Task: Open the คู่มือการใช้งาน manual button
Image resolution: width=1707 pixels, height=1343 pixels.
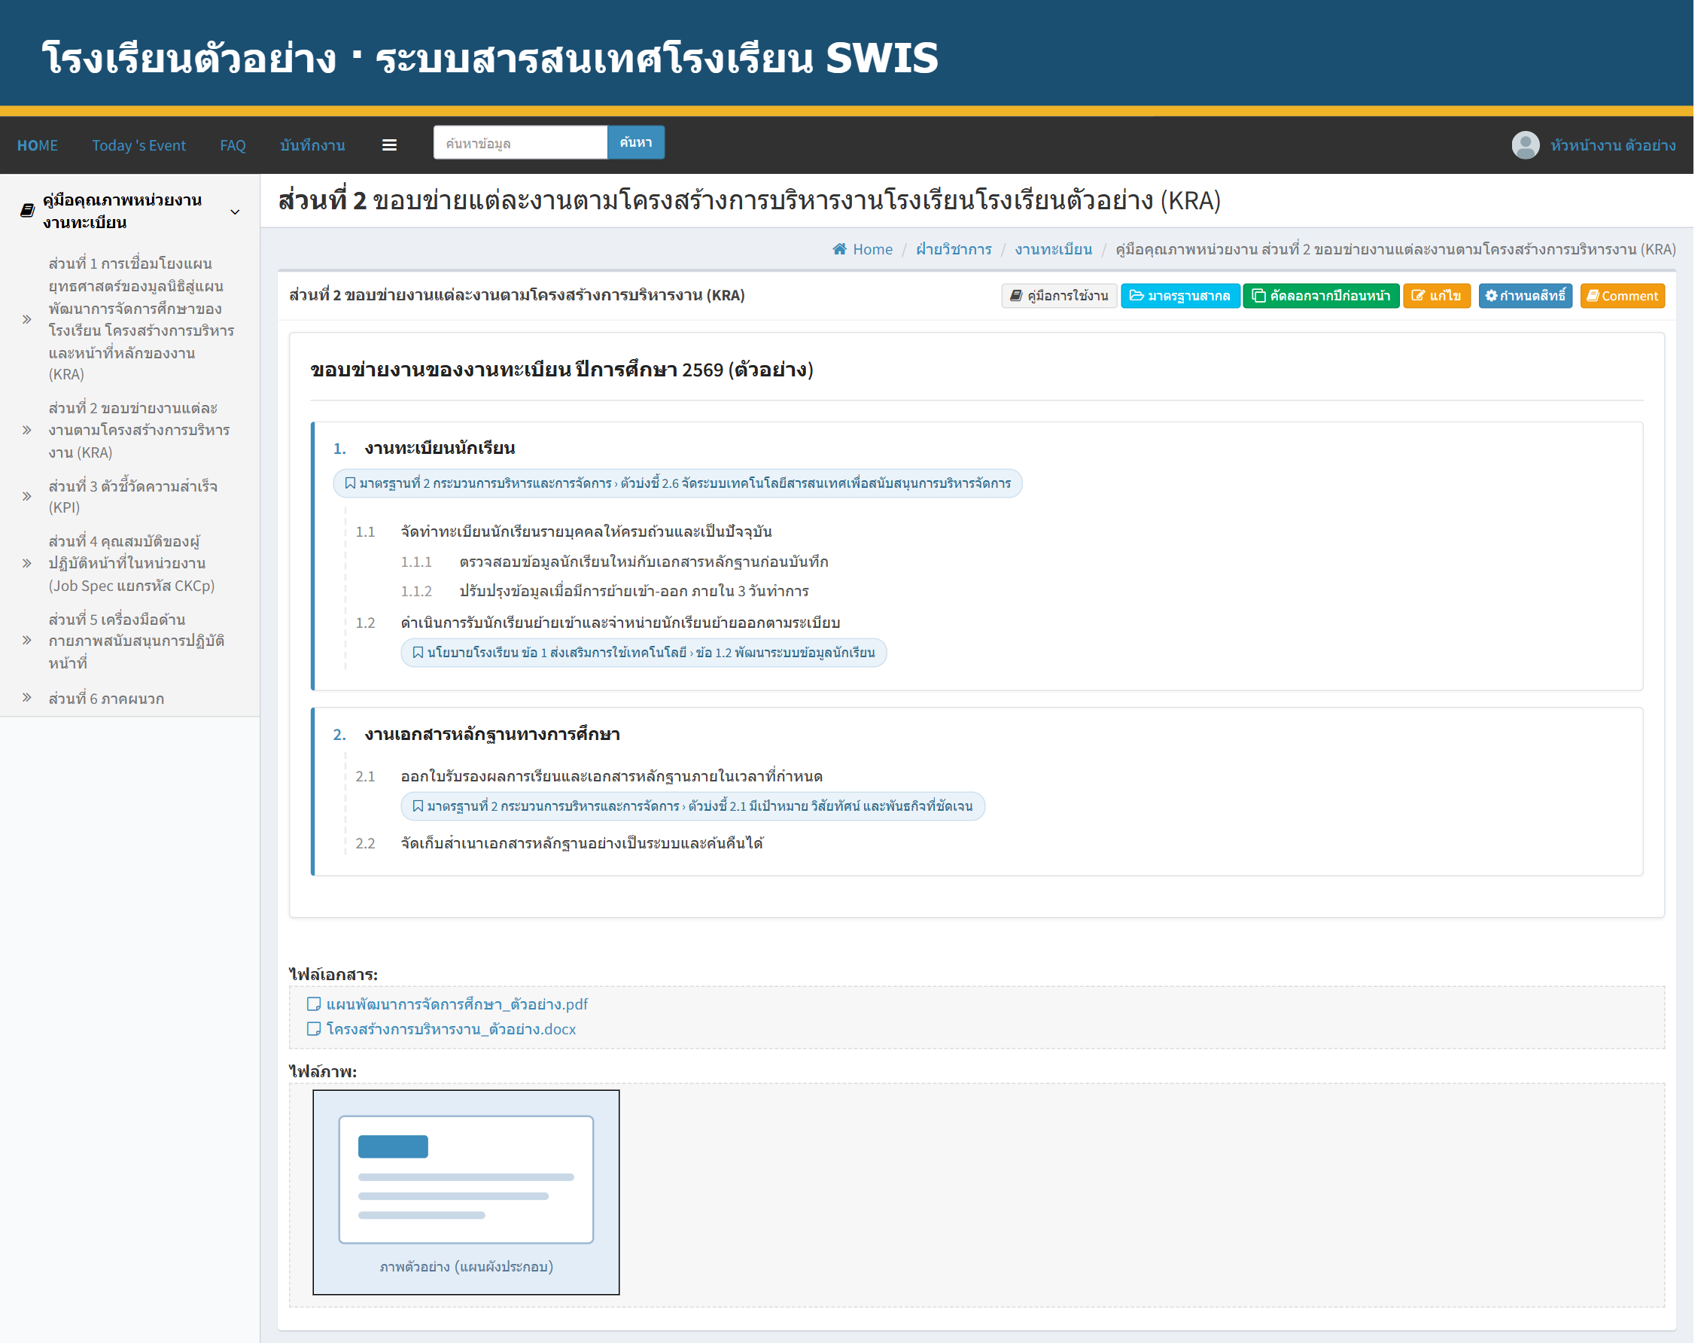Action: [1059, 296]
